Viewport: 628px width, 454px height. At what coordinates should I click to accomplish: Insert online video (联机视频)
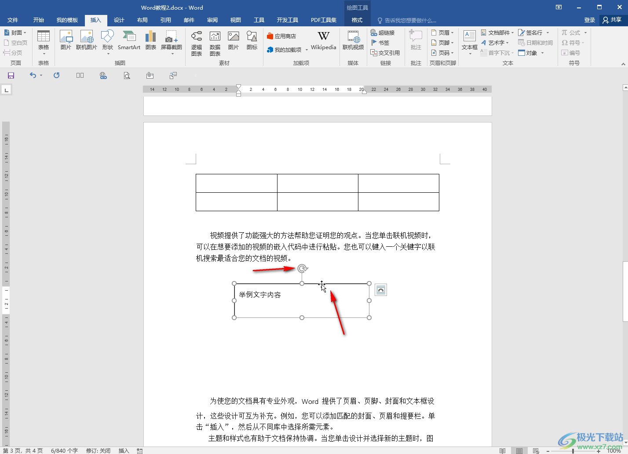353,40
